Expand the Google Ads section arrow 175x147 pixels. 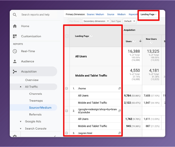(x=21, y=122)
